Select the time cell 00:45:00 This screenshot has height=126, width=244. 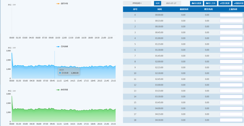click(159, 33)
